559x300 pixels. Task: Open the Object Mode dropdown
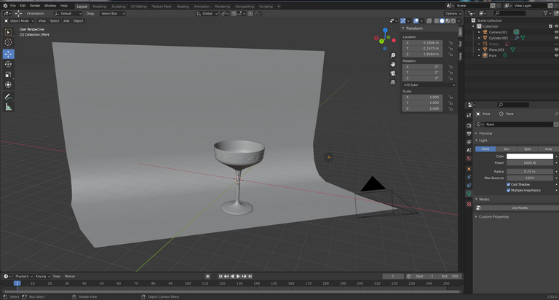click(20, 20)
